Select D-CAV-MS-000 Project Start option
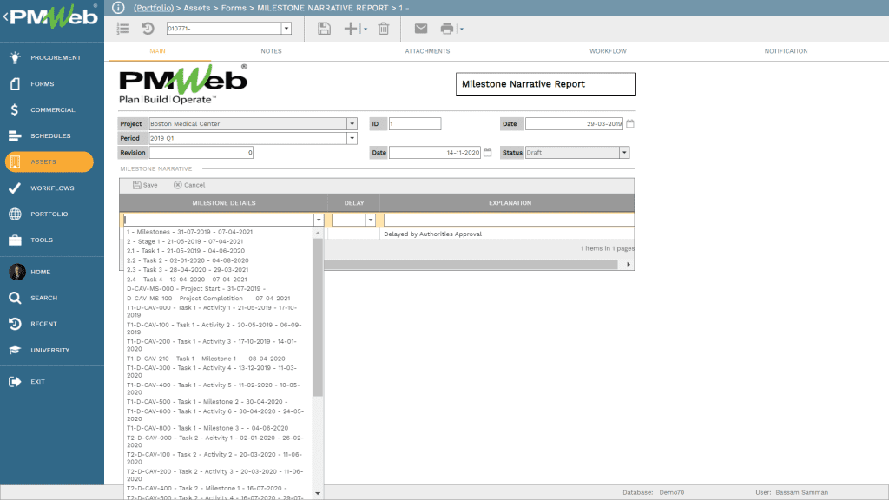Image resolution: width=889 pixels, height=500 pixels. click(x=196, y=288)
